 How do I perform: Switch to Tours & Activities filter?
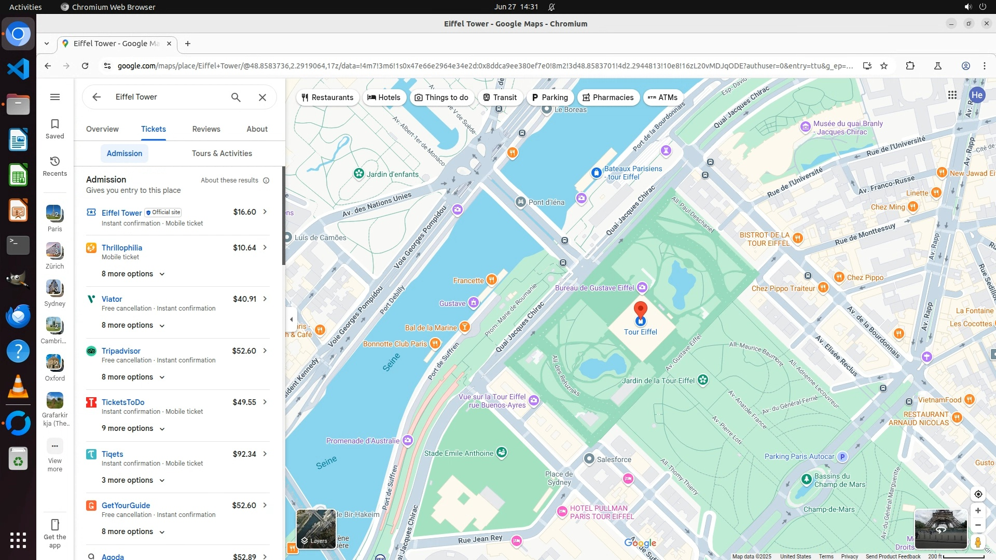(222, 153)
